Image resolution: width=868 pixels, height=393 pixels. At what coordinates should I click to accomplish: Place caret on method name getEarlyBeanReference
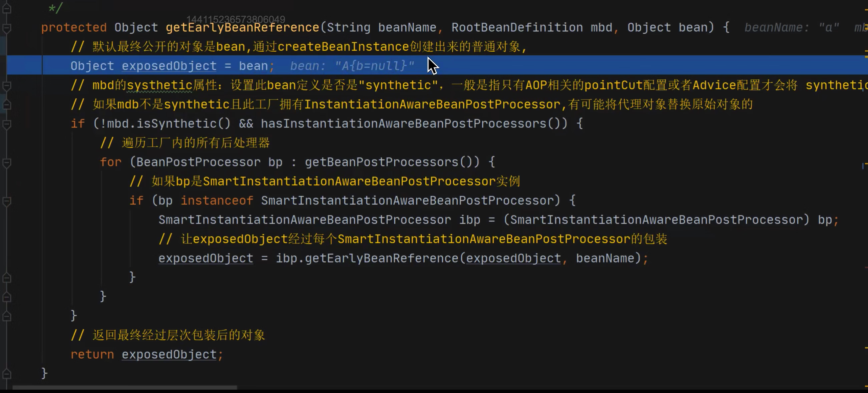pyautogui.click(x=242, y=27)
